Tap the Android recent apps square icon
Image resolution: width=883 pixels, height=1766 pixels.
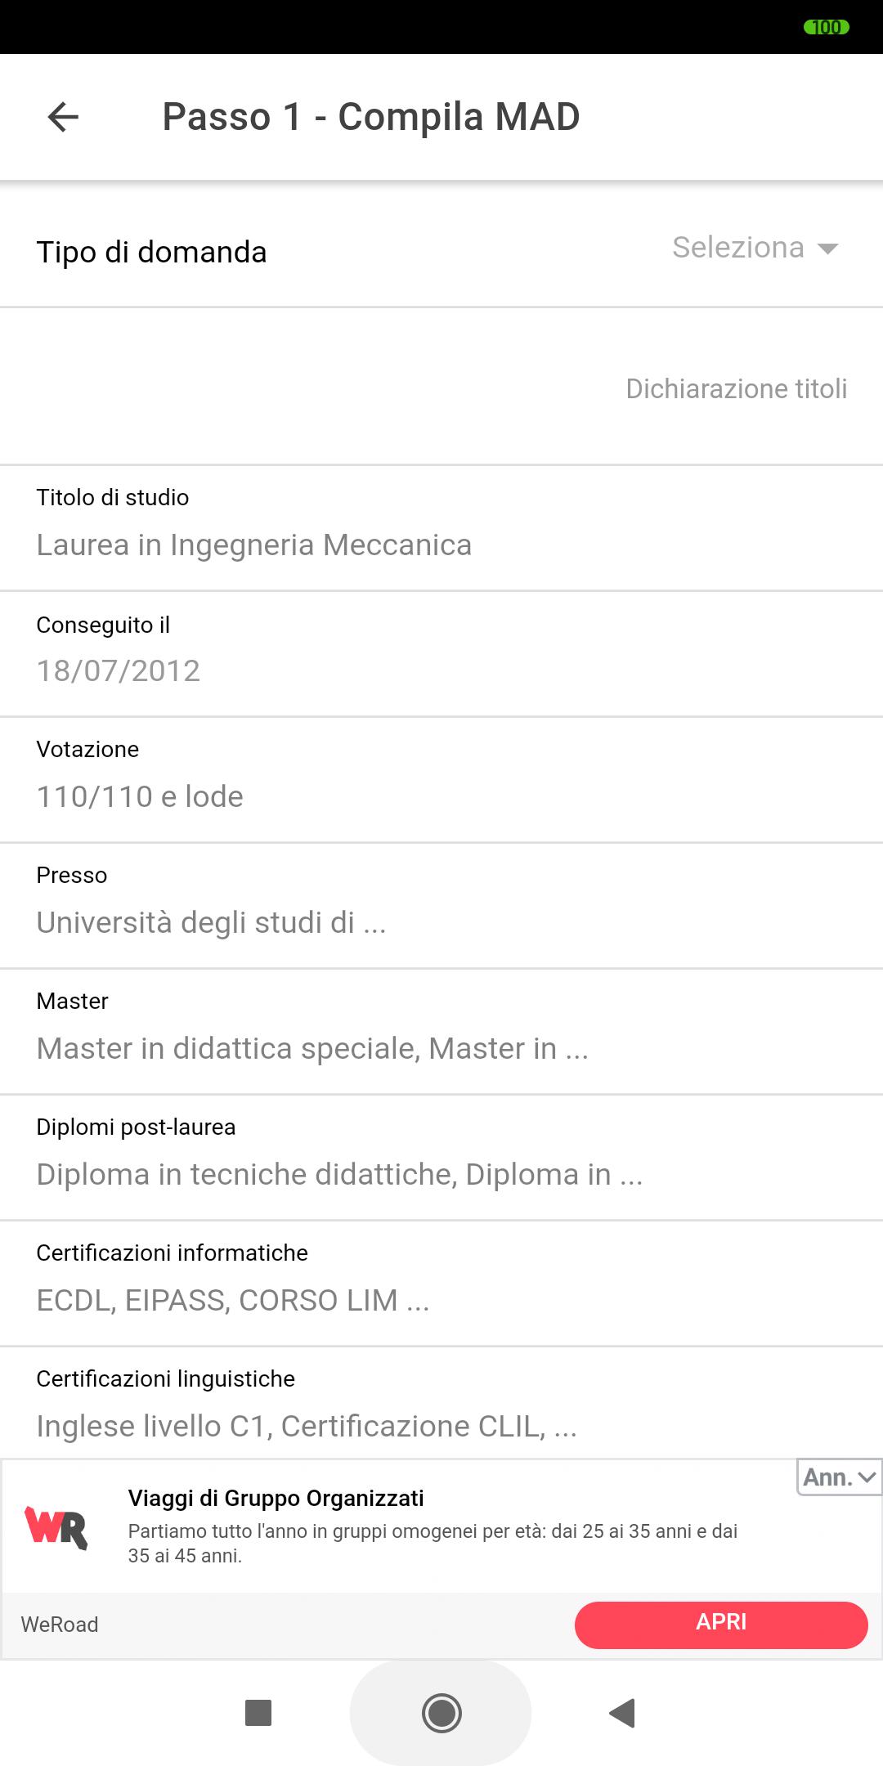click(258, 1712)
